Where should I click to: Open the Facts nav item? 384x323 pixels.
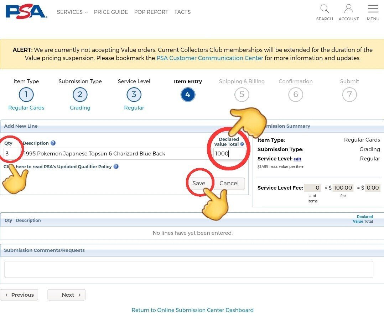[x=182, y=12]
